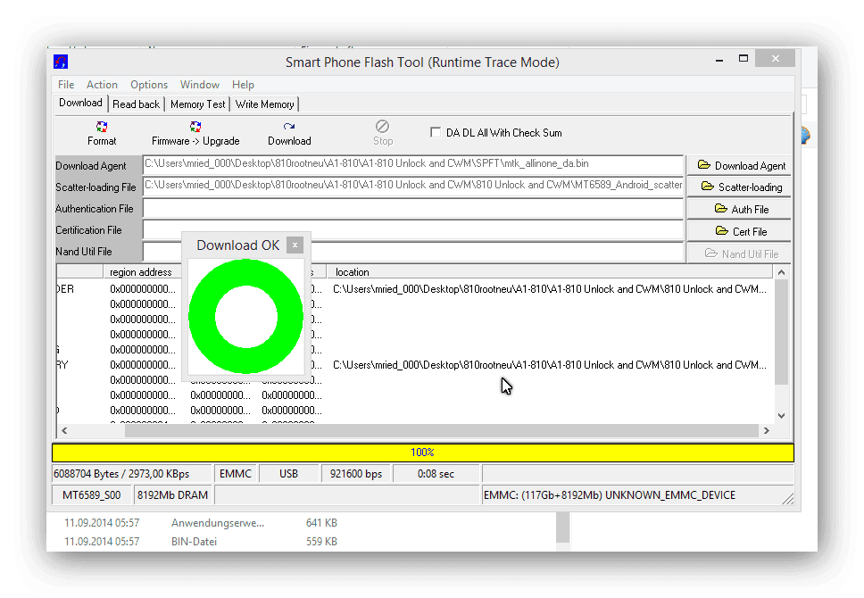
Task: Click into the Download Agent path field
Action: click(x=412, y=164)
